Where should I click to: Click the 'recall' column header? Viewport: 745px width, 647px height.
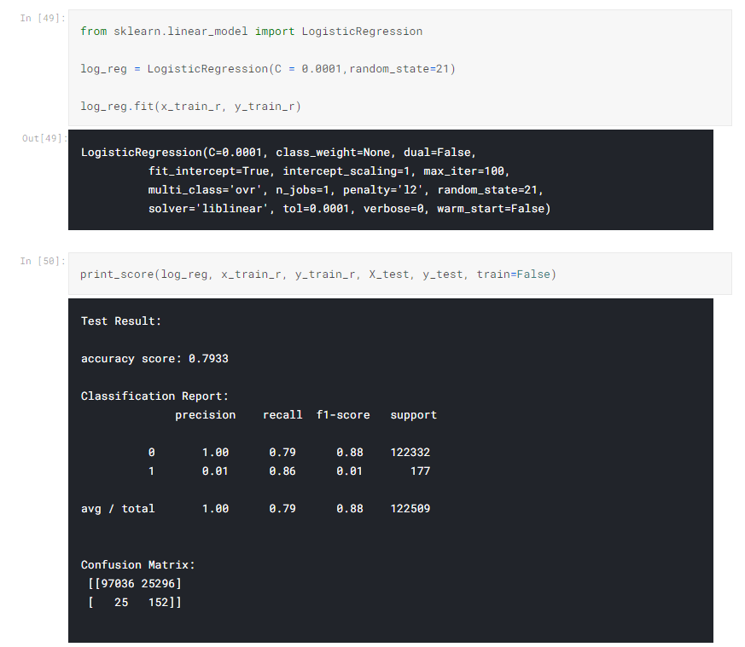(282, 415)
